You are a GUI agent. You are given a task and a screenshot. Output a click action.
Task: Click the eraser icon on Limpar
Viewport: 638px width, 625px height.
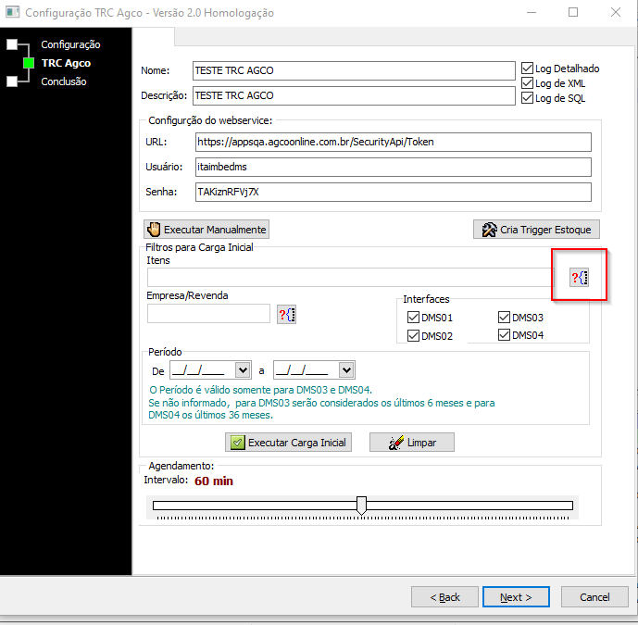pos(396,443)
